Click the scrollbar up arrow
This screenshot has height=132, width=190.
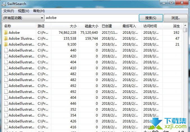pyautogui.click(x=185, y=25)
